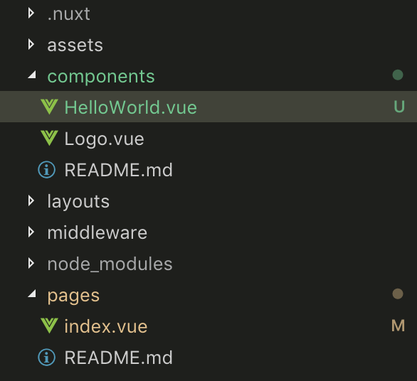The width and height of the screenshot is (417, 381).
Task: Click the Vue icon beside HelloWorld.vue
Action: 49,107
